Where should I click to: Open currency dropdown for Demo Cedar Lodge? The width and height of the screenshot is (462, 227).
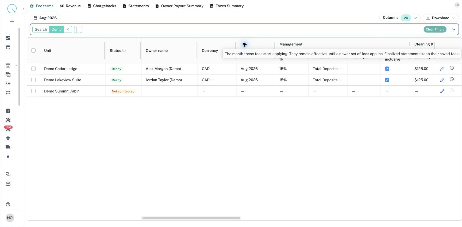208,69
